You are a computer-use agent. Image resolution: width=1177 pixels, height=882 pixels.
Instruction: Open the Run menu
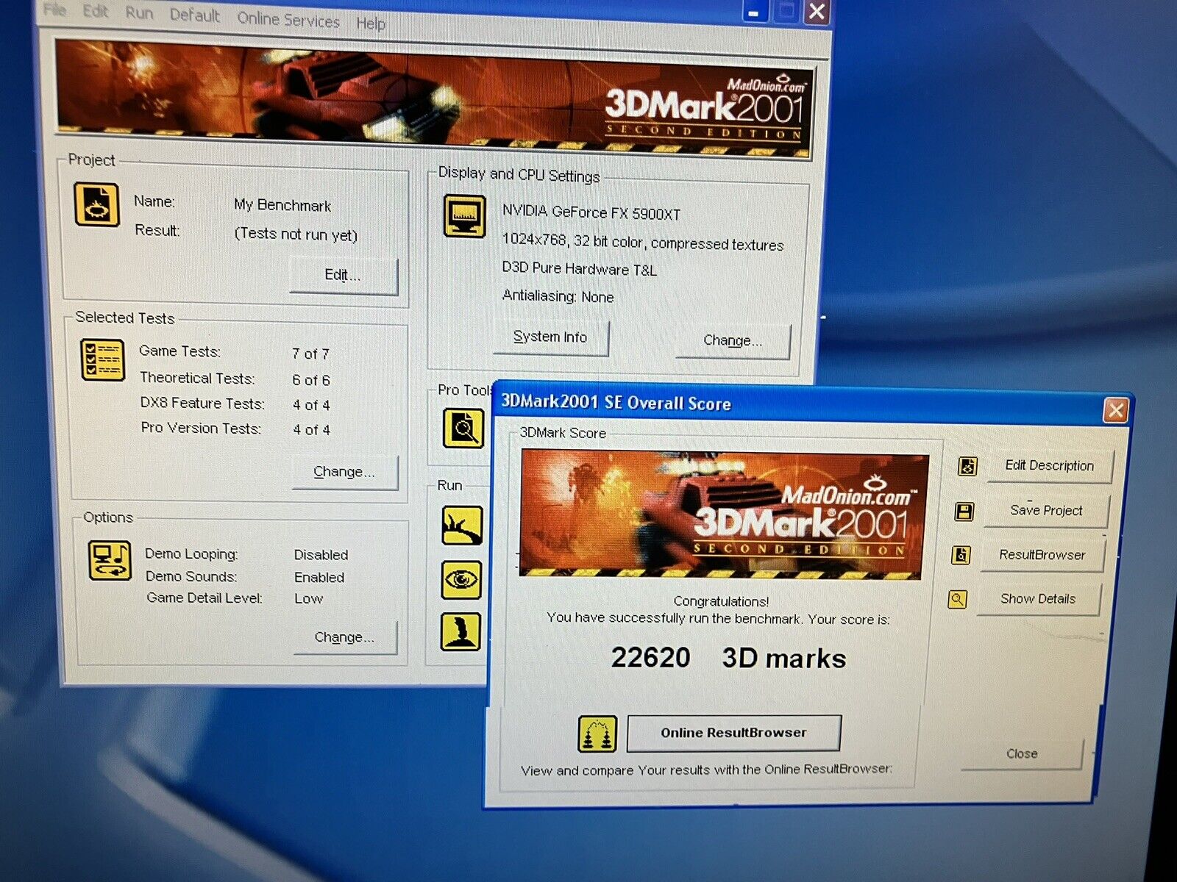139,12
